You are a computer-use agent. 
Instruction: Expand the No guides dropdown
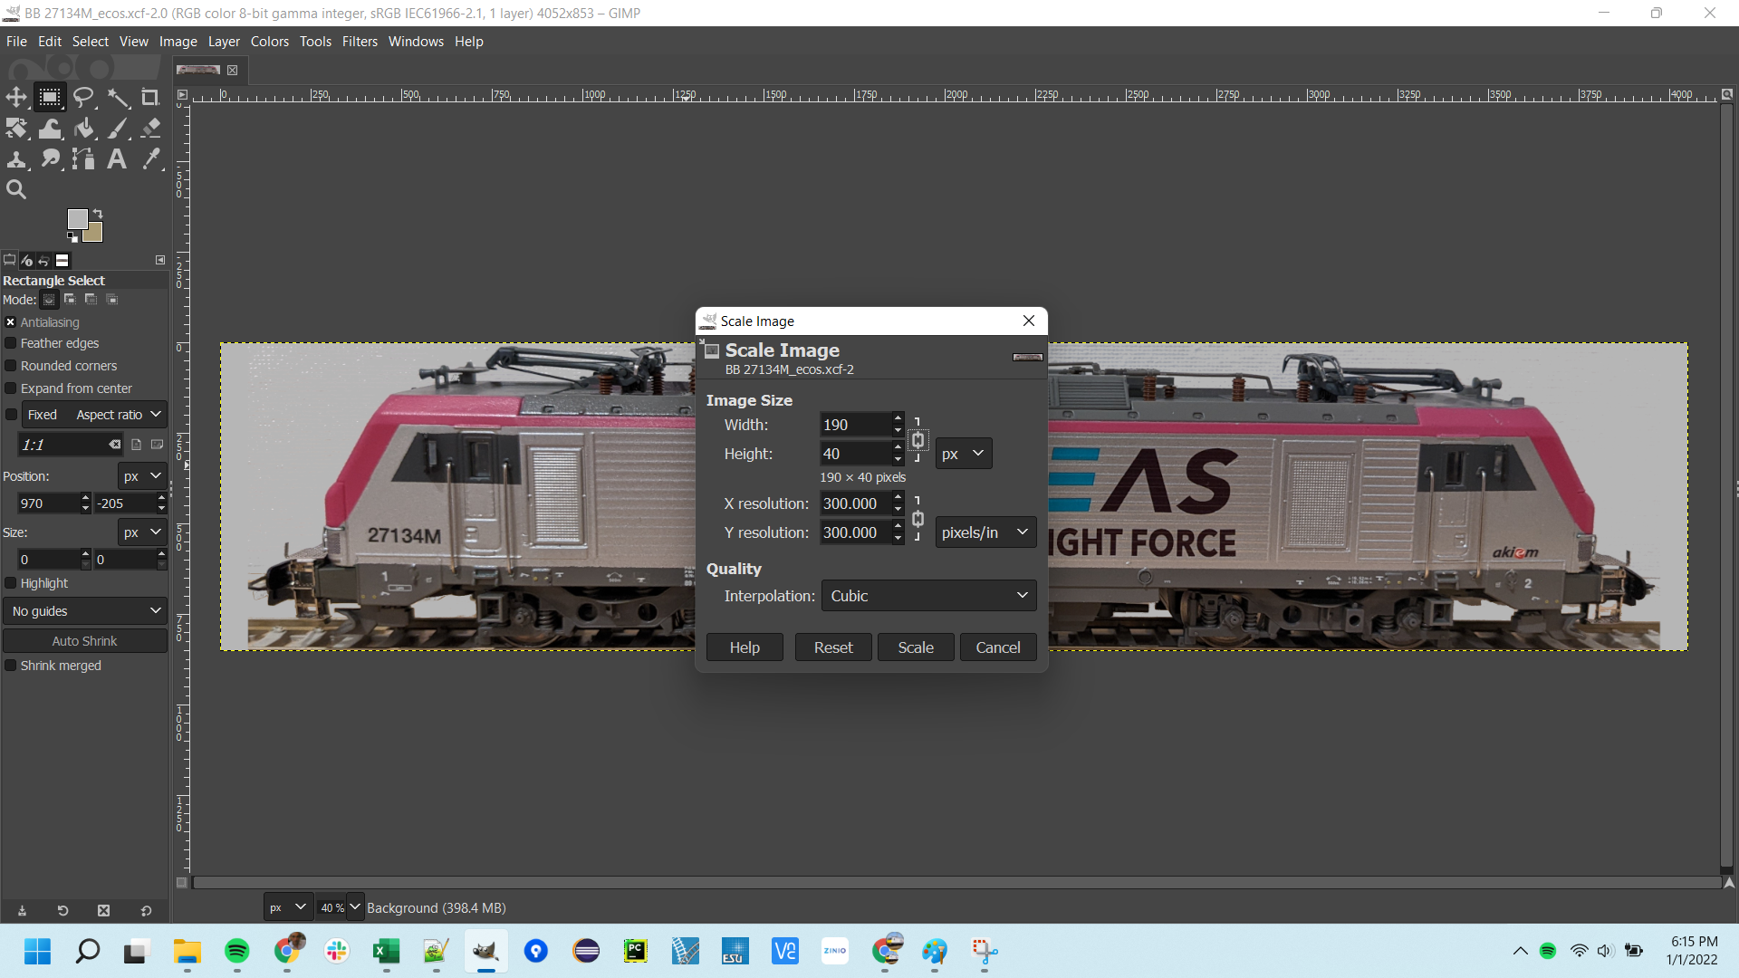pyautogui.click(x=85, y=611)
